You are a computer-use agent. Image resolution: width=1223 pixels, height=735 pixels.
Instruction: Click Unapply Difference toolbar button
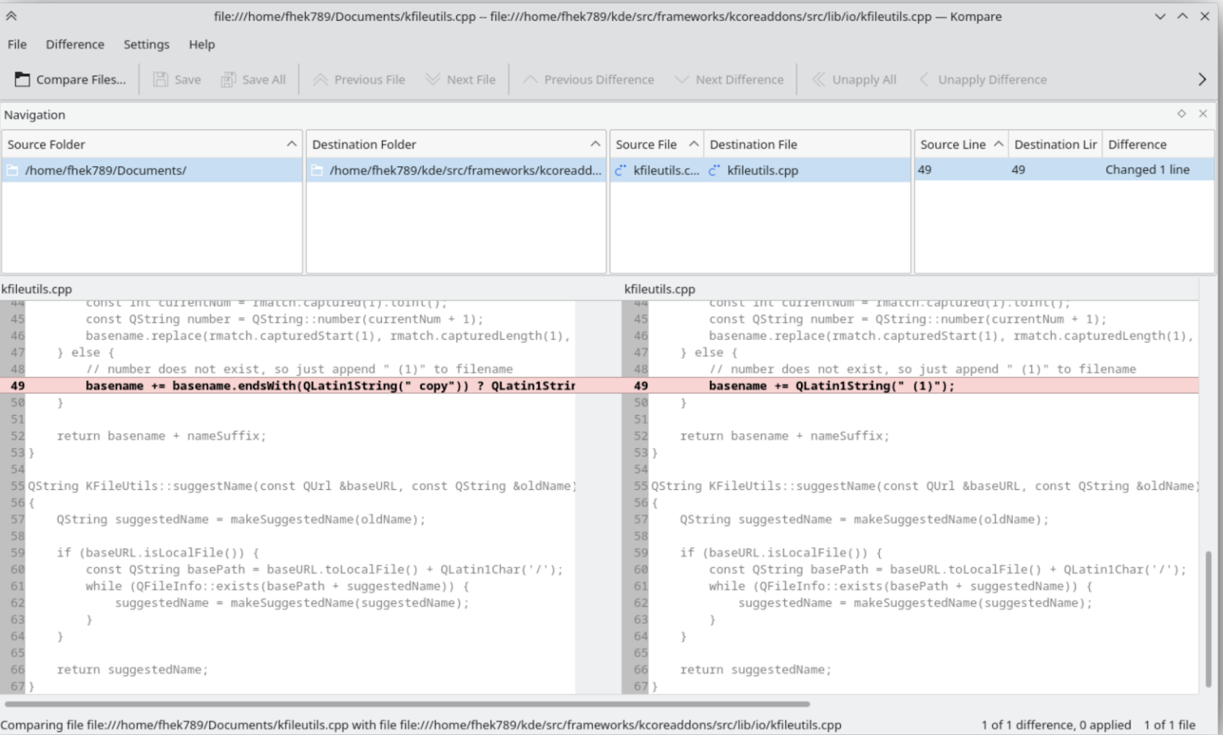[x=983, y=80]
